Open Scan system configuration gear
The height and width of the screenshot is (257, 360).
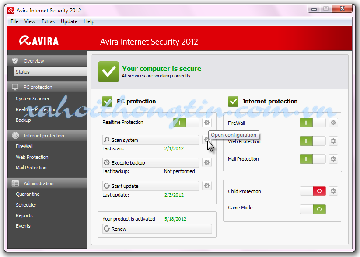coord(207,140)
